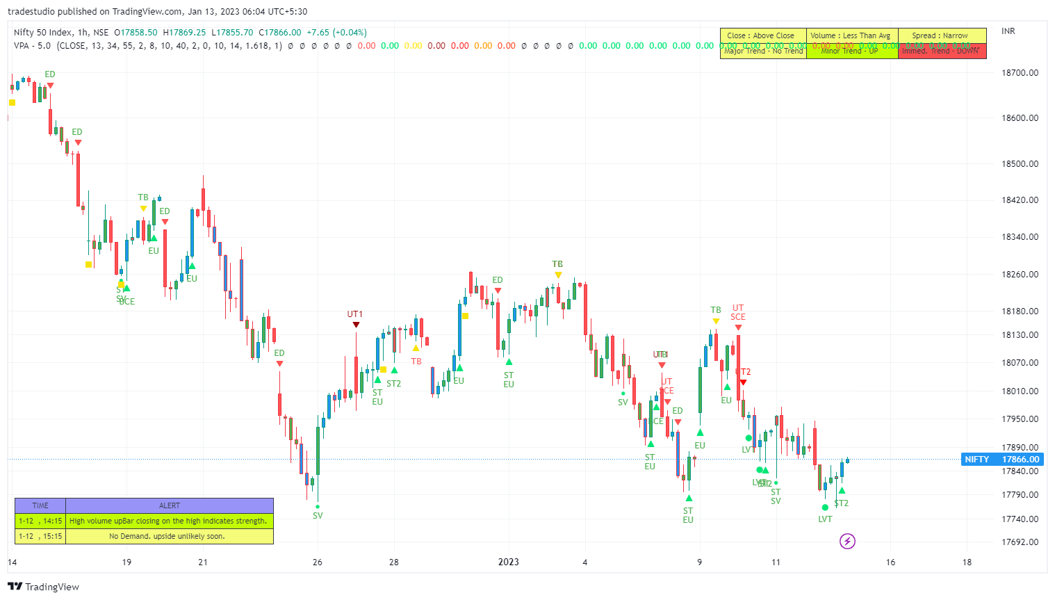Click the high value H17869.25

click(x=184, y=33)
